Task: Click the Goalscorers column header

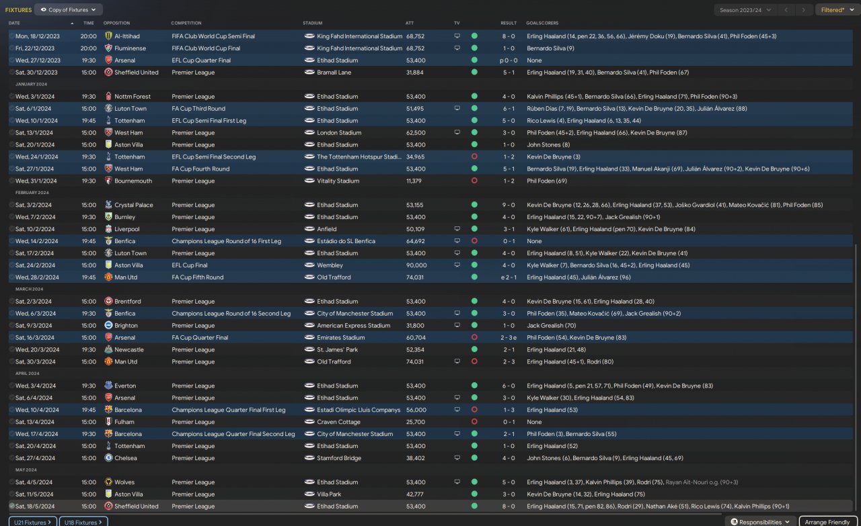Action: 542,24
